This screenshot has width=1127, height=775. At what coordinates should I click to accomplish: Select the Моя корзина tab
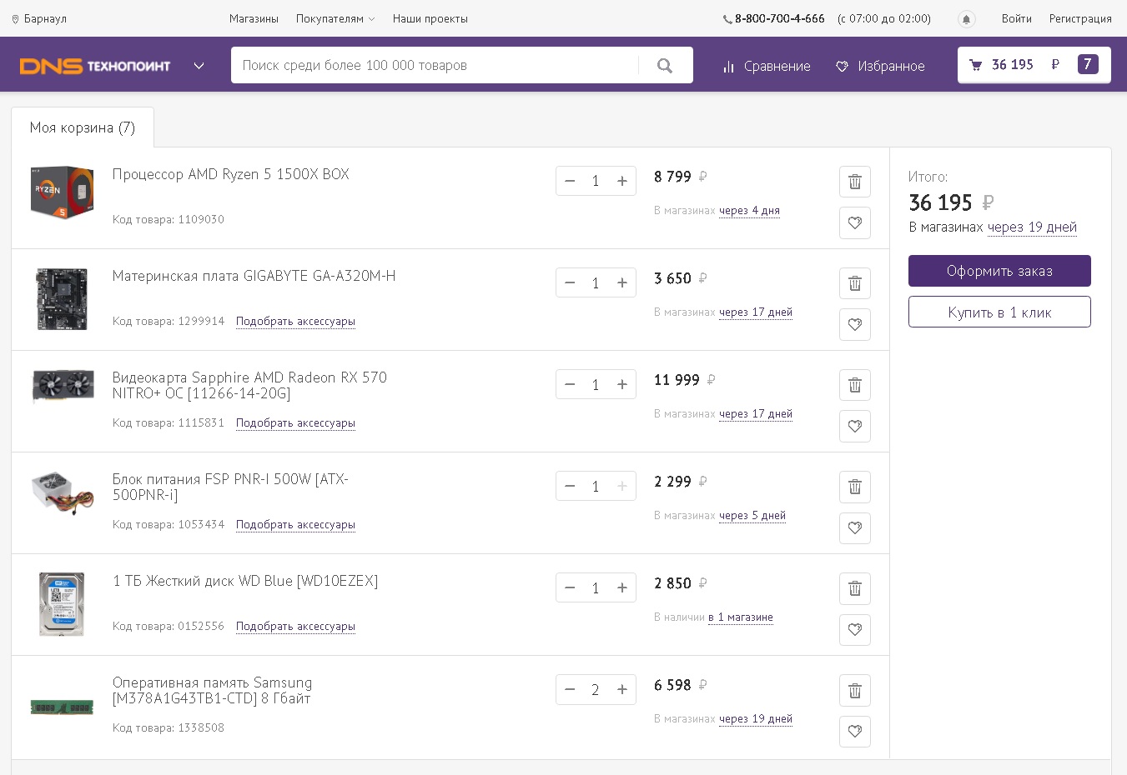click(82, 127)
